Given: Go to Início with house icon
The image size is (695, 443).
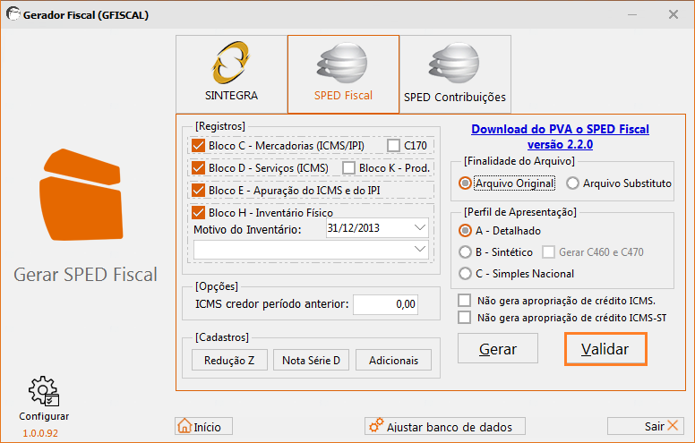Looking at the screenshot, I should [203, 426].
